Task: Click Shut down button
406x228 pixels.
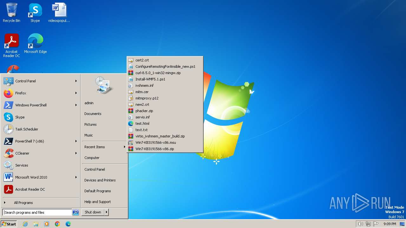Action: [x=93, y=212]
